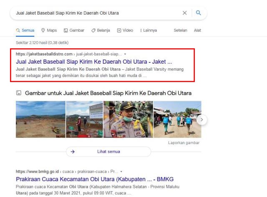Click Laporkan gambar link
This screenshot has height=197, width=267.
tap(184, 143)
